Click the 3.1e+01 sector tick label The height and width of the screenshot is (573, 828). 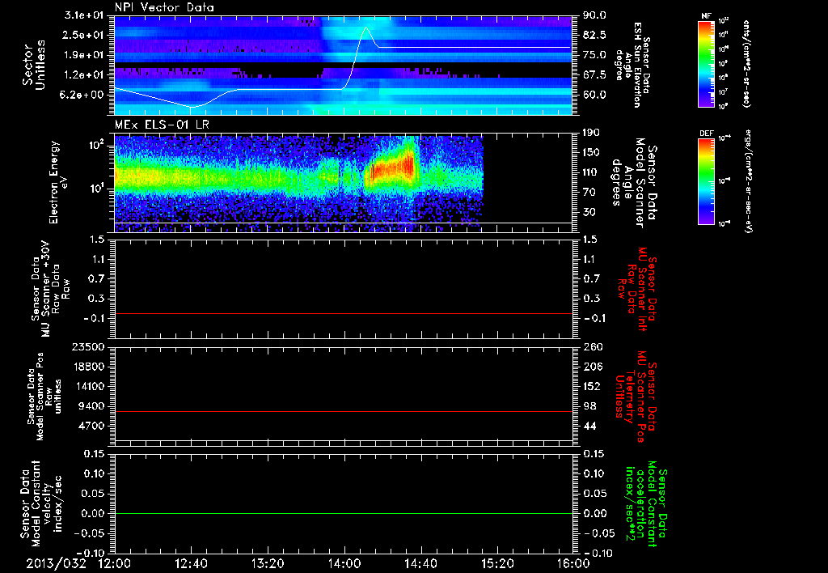click(x=84, y=15)
